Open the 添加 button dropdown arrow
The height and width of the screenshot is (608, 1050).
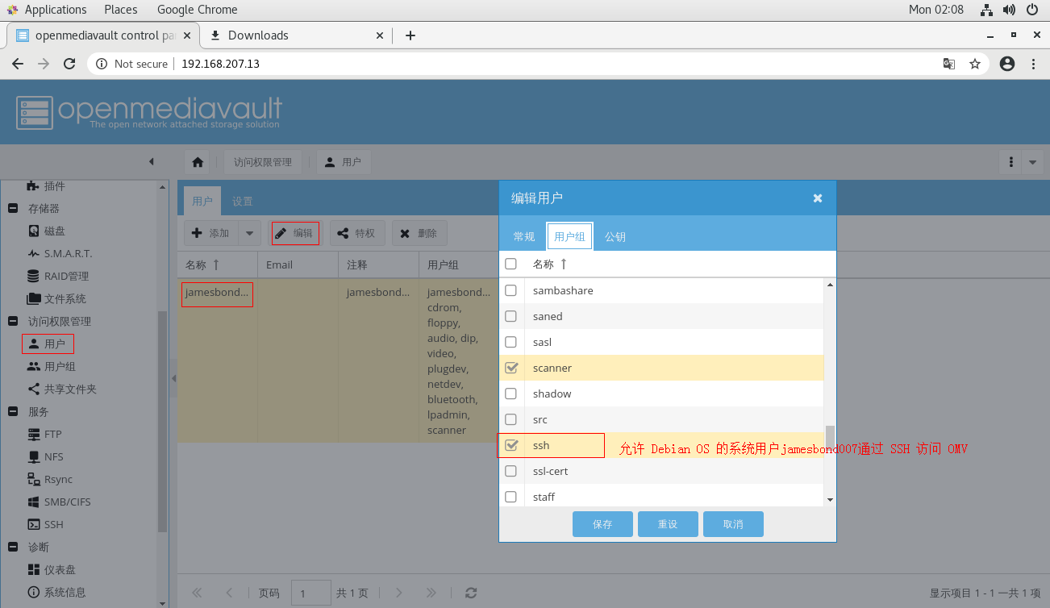coord(249,233)
